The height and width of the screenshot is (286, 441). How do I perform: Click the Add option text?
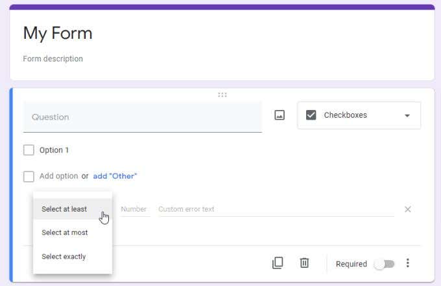(x=58, y=176)
